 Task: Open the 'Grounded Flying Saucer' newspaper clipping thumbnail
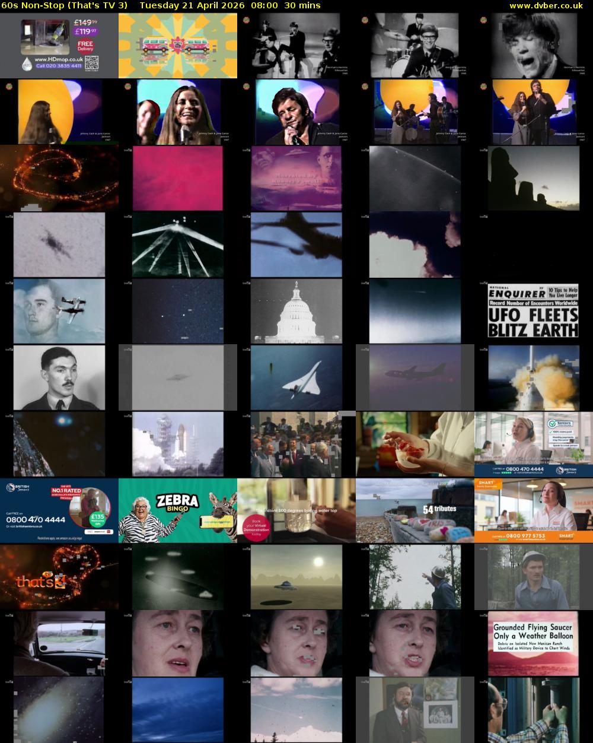tap(534, 644)
